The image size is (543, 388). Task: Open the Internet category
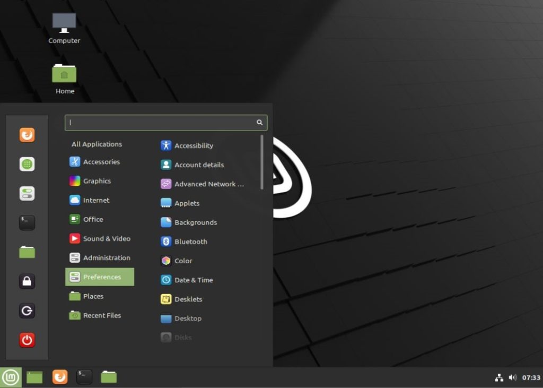click(100, 200)
